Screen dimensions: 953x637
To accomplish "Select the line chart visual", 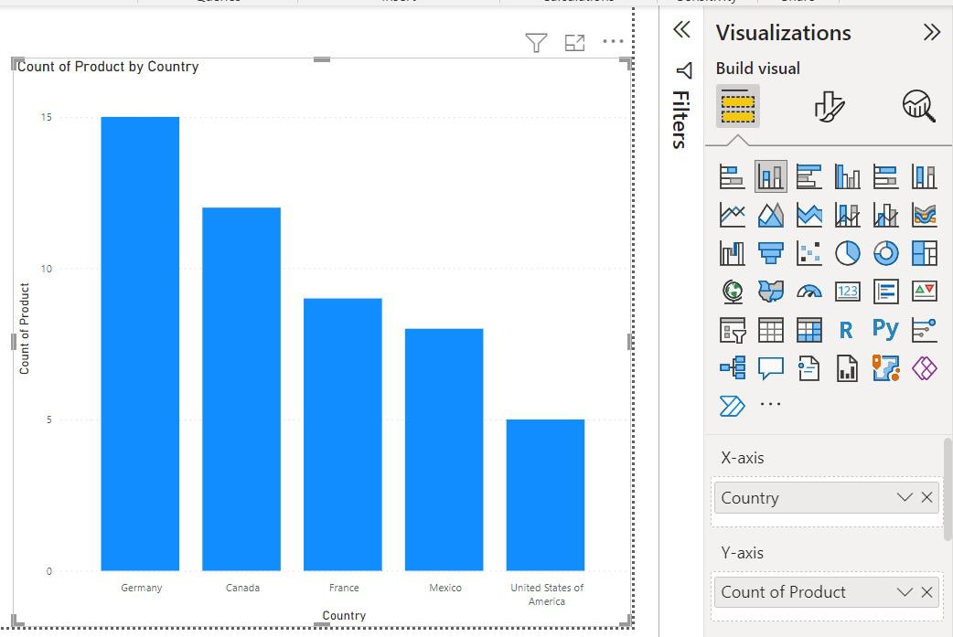I will (730, 214).
